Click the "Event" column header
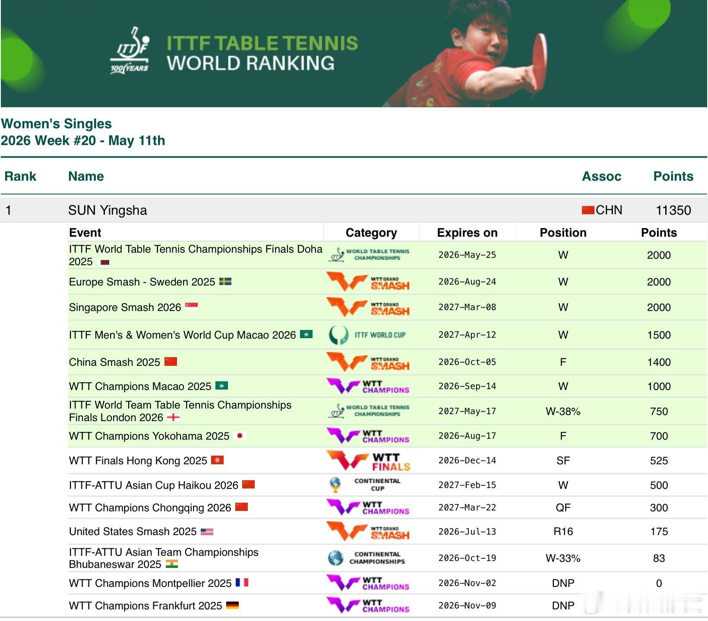The height and width of the screenshot is (621, 708). click(x=85, y=233)
